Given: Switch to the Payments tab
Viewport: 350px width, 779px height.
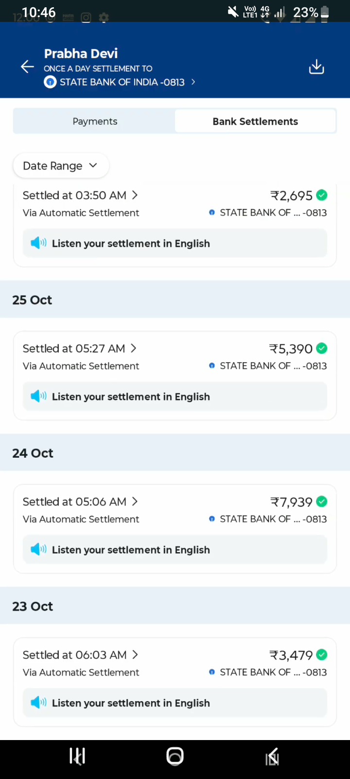Looking at the screenshot, I should coord(95,121).
